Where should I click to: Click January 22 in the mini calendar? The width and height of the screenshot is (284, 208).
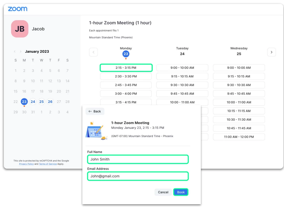point(16,102)
